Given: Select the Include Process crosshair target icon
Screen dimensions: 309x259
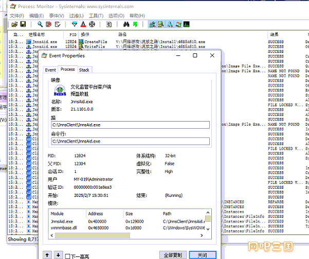Looking at the screenshot, I should coord(92,25).
